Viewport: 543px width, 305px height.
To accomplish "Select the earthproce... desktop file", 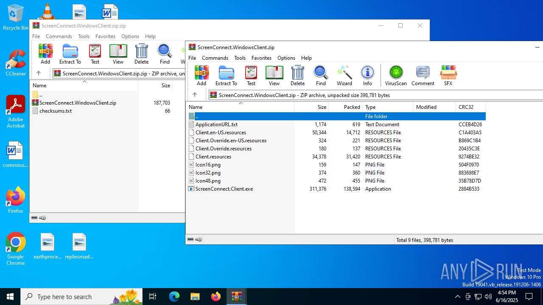I will (x=48, y=246).
